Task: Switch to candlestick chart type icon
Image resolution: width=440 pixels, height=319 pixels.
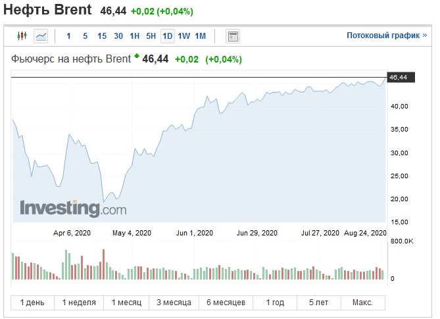Action: [x=22, y=36]
